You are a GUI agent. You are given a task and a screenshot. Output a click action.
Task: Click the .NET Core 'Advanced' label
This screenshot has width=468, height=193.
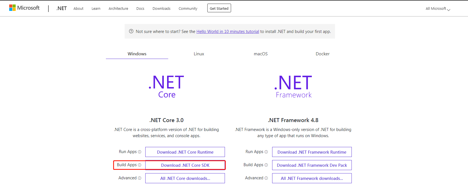(x=128, y=178)
